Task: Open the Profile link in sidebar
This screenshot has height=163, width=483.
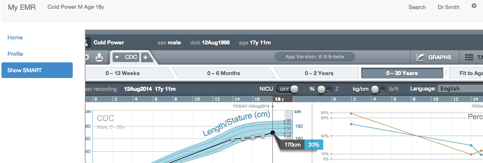Action: [x=15, y=54]
